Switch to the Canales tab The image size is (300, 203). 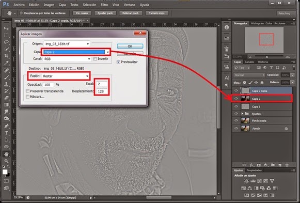[249, 62]
